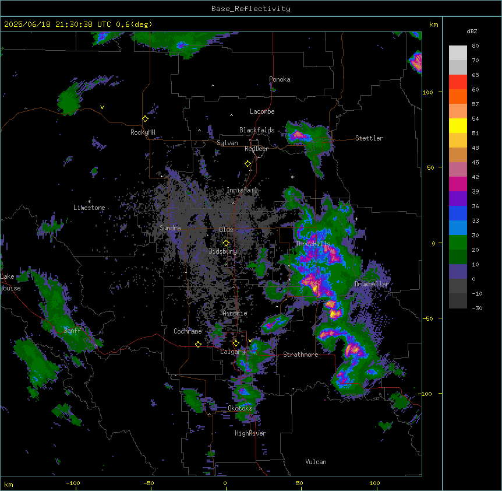Click the Ponoka city label
The width and height of the screenshot is (502, 491).
pos(280,79)
